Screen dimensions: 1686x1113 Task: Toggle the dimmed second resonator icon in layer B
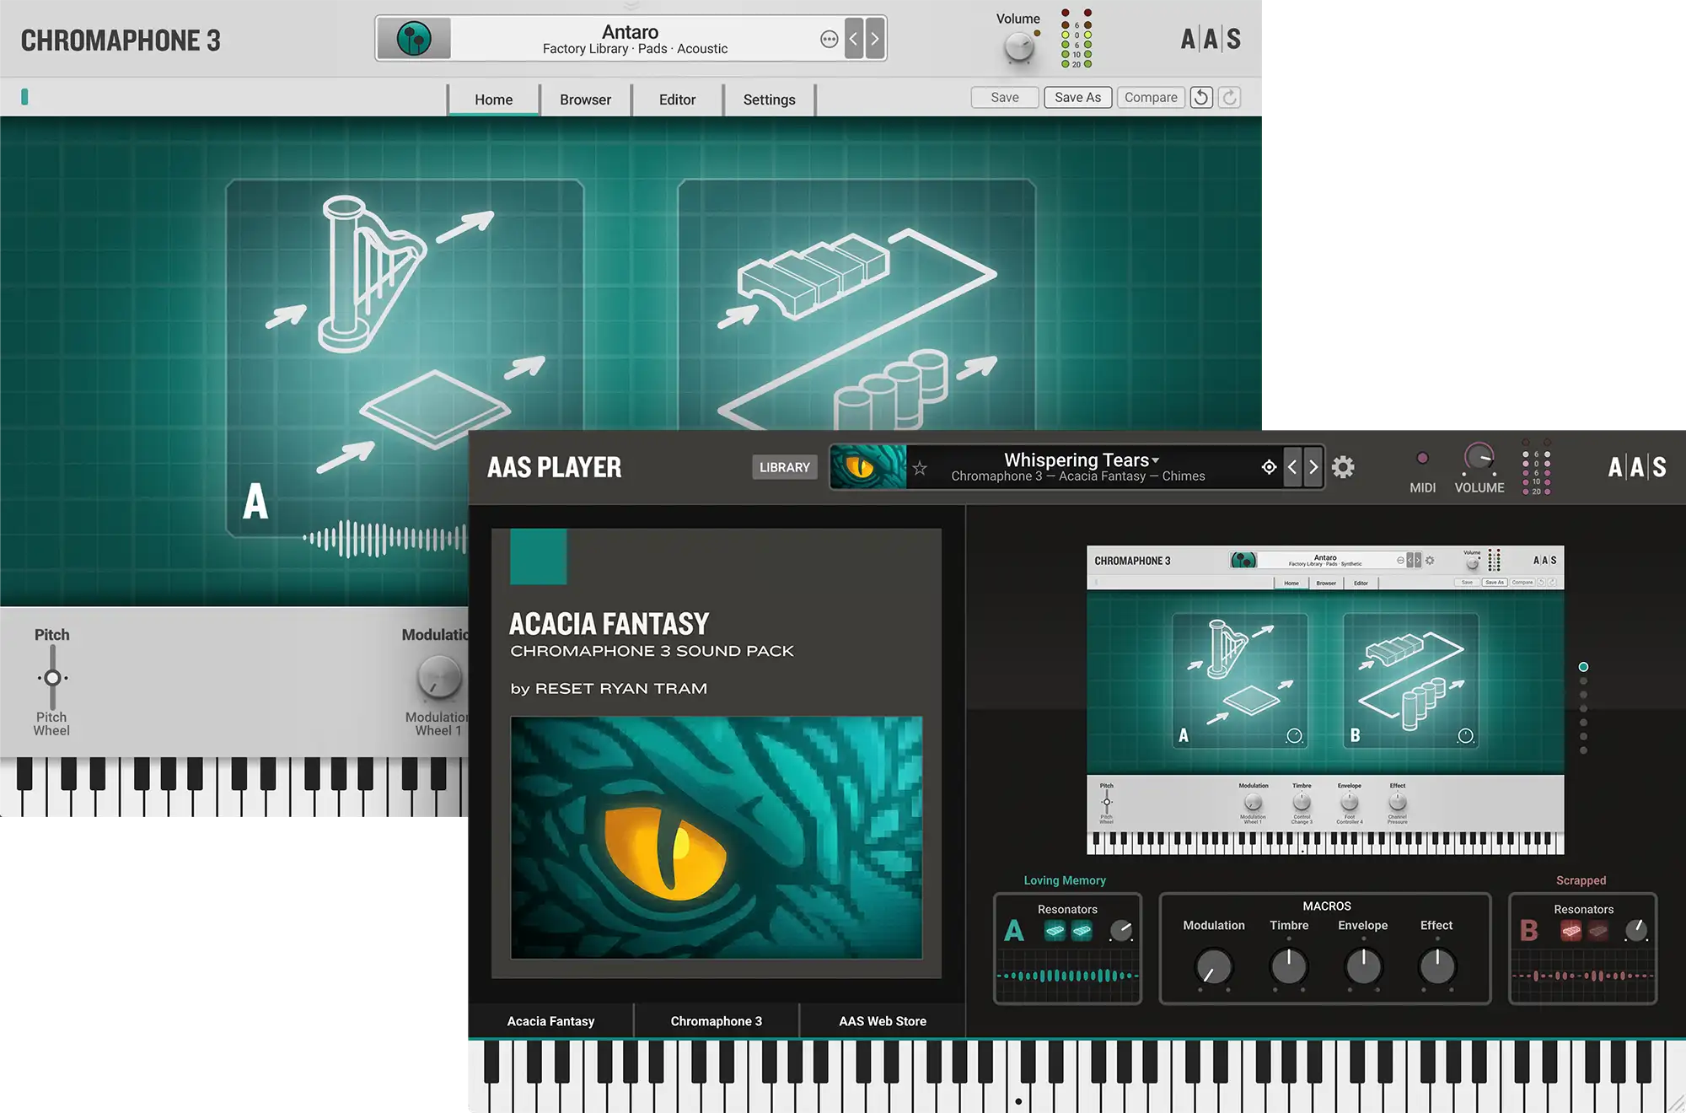(1597, 931)
